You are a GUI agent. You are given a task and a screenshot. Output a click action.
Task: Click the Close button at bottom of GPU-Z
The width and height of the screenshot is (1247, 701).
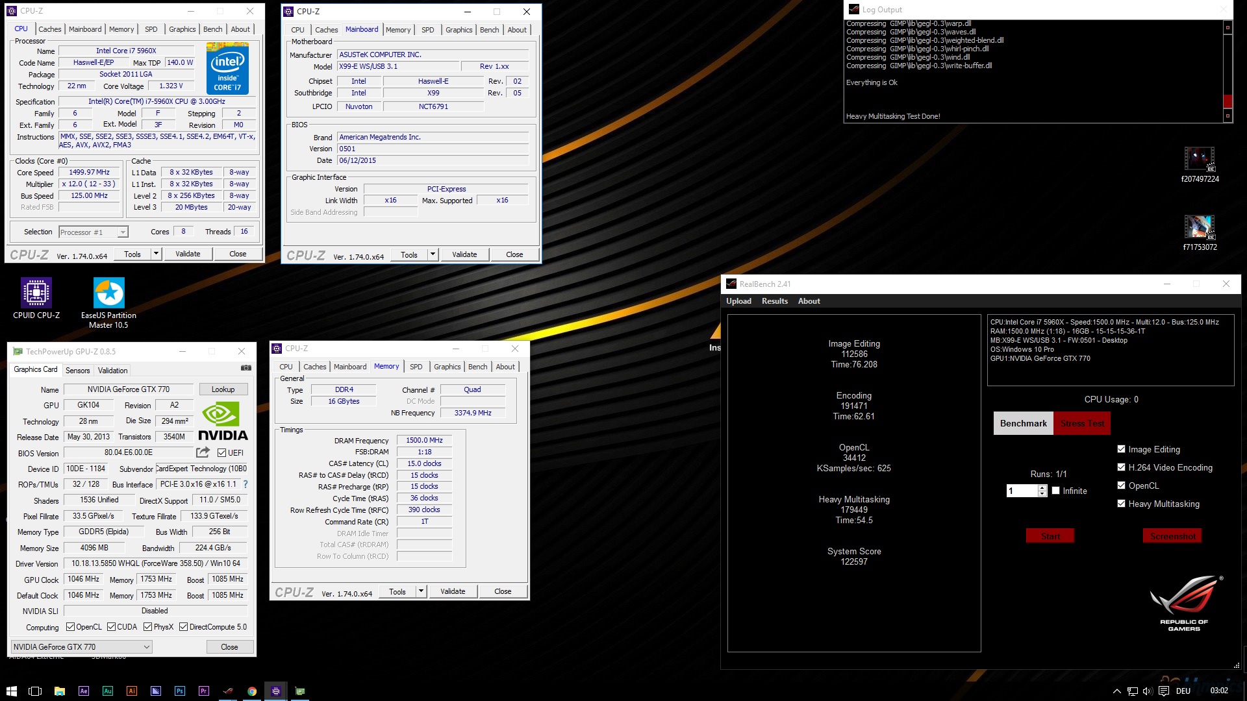229,647
